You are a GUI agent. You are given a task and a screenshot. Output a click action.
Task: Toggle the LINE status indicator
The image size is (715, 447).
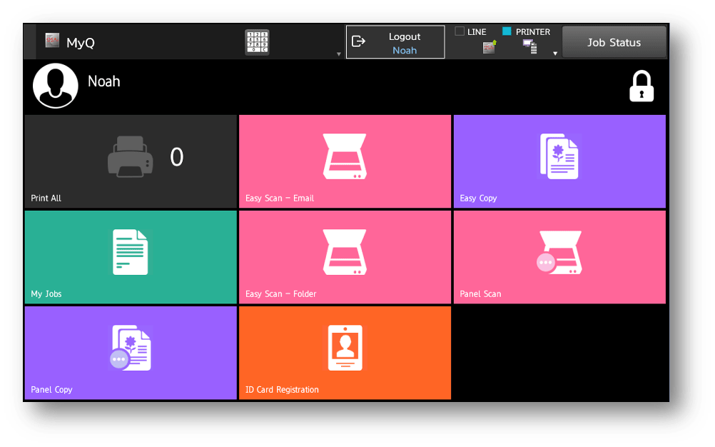coord(460,31)
